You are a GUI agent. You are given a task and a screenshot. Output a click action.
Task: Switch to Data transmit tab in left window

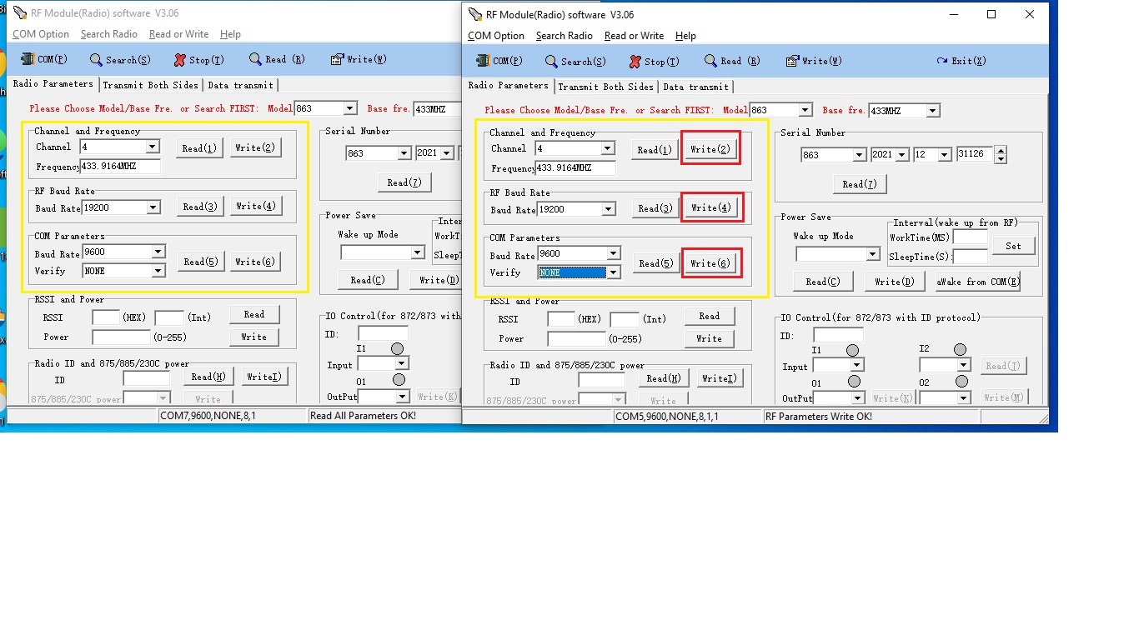tap(240, 85)
